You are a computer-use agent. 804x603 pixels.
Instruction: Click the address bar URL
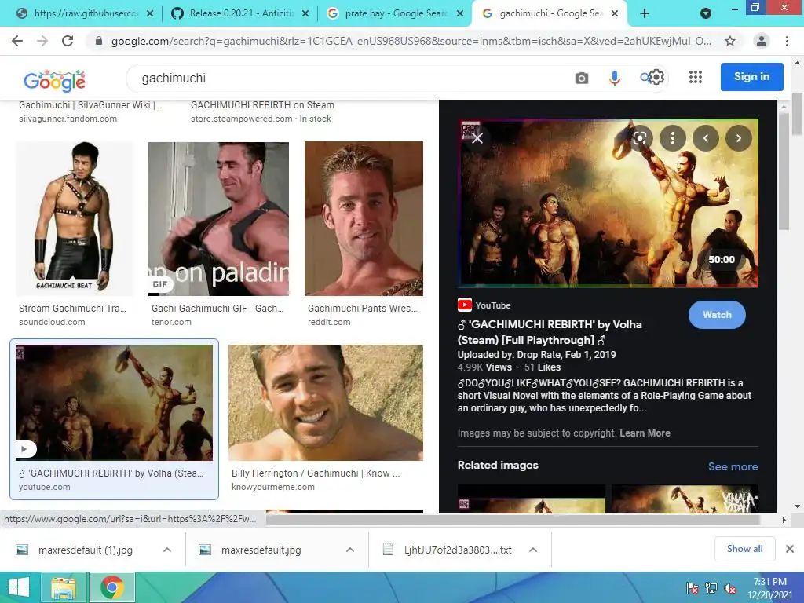coord(411,41)
